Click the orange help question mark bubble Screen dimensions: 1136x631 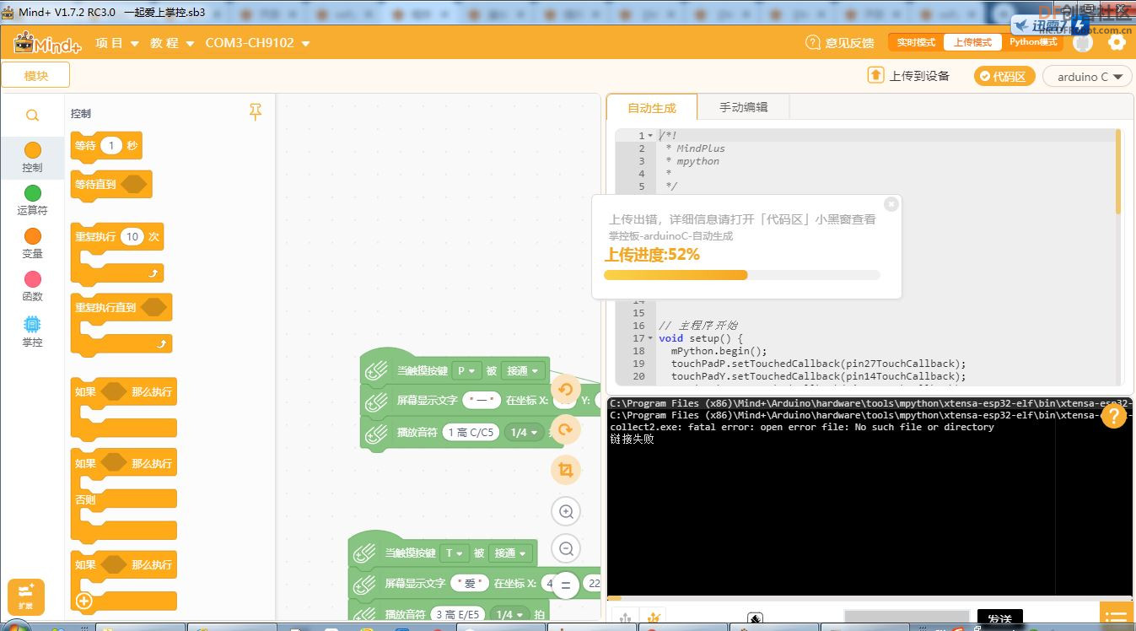coord(1113,415)
